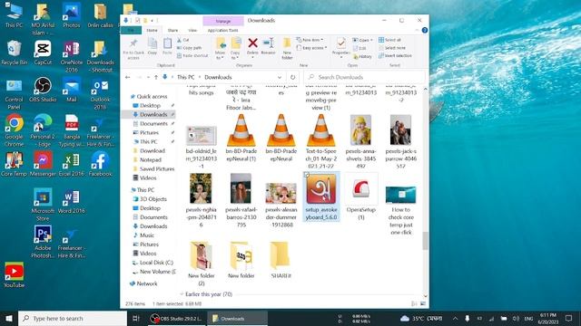The width and height of the screenshot is (581, 326).
Task: Click the file list vertical scrollbar thumb
Action: pos(425,241)
